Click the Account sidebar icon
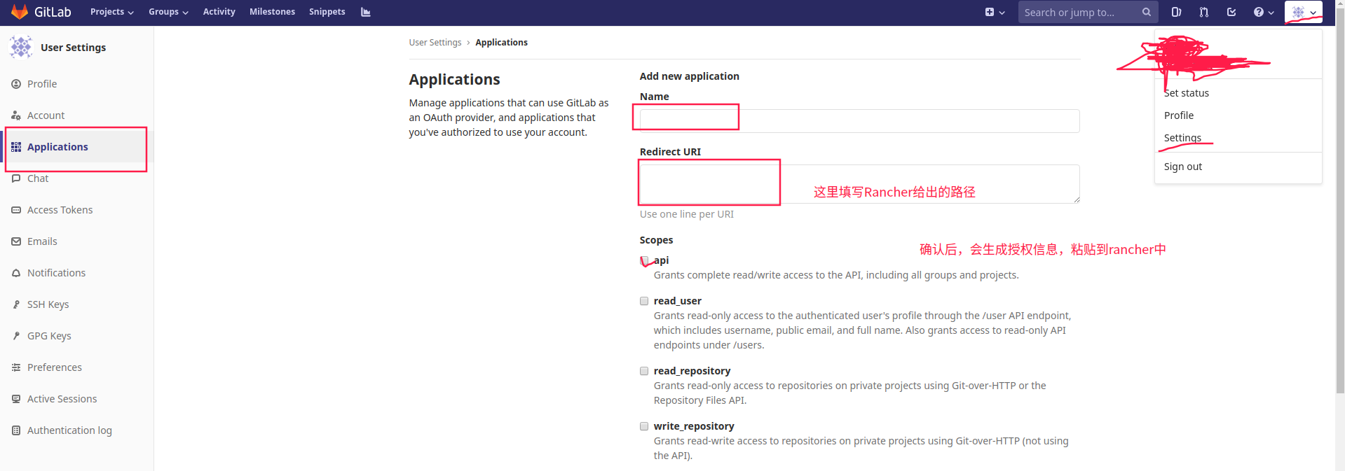Image resolution: width=1345 pixels, height=471 pixels. (x=16, y=115)
